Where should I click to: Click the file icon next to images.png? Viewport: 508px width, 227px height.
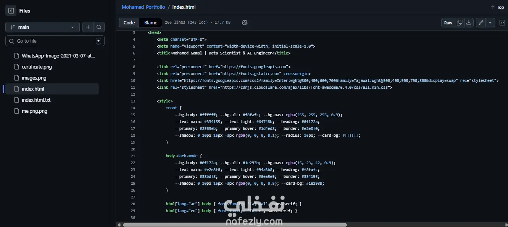[16, 78]
